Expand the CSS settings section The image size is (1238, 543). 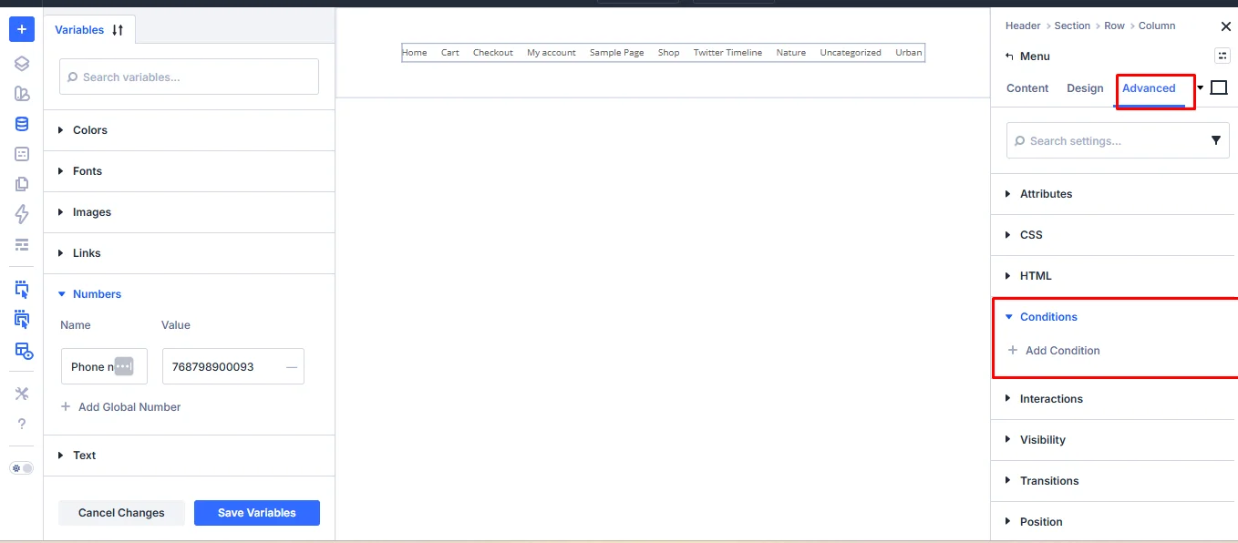[1113, 235]
